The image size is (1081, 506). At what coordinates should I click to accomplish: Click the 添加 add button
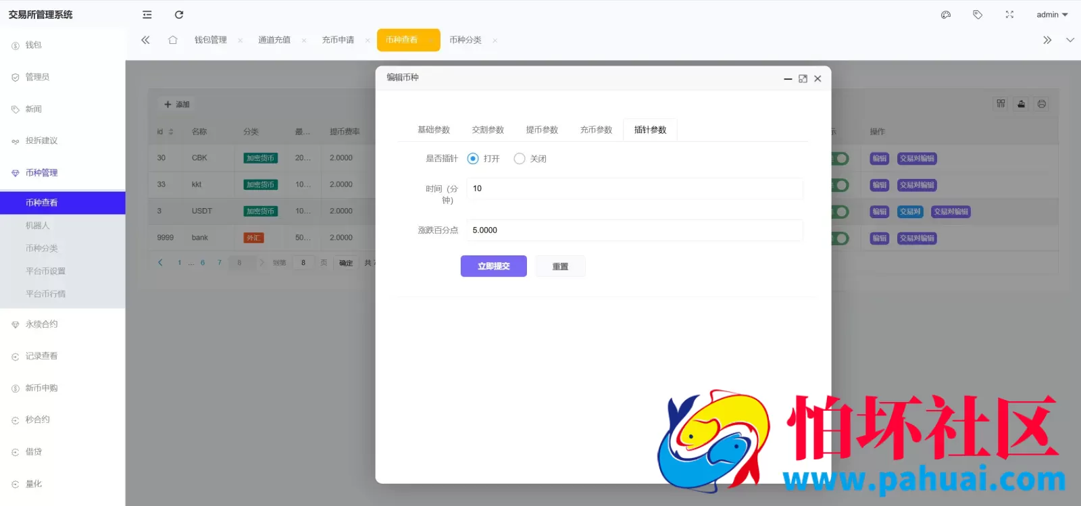click(x=177, y=105)
